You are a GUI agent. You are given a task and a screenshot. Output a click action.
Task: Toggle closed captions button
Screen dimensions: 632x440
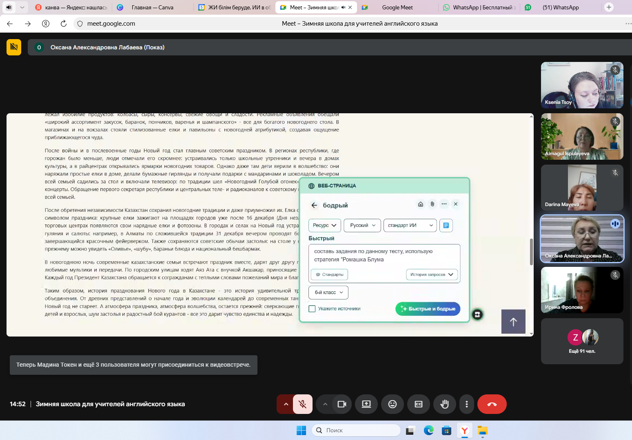tap(418, 404)
